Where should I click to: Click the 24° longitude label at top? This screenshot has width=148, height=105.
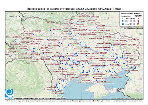pyautogui.click(x=25, y=13)
